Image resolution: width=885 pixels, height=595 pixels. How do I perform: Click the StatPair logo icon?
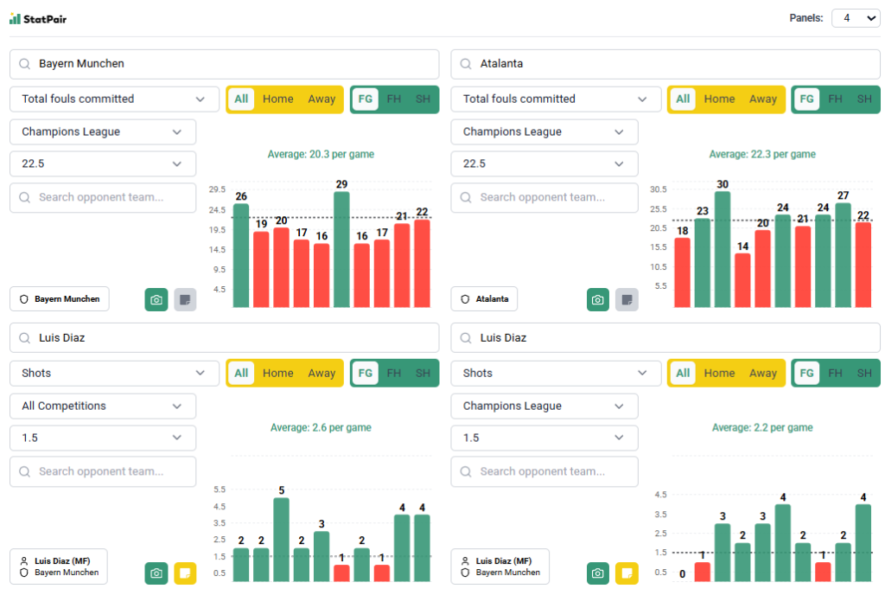(x=15, y=18)
